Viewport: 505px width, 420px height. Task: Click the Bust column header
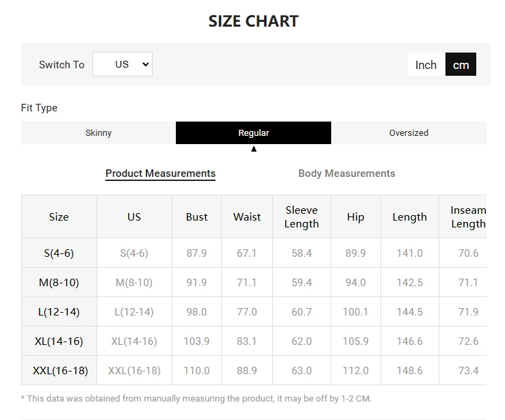pyautogui.click(x=196, y=217)
